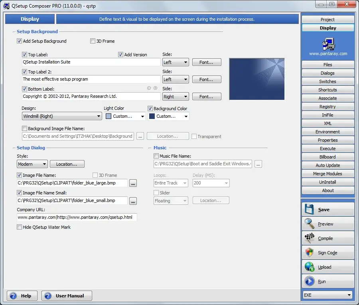Screen dimensions: 359x305
Task: Click the Pantaray computer logo icon
Action: click(328, 44)
